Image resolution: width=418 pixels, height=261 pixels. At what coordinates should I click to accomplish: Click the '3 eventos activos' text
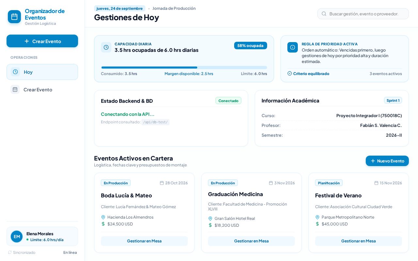(386, 73)
